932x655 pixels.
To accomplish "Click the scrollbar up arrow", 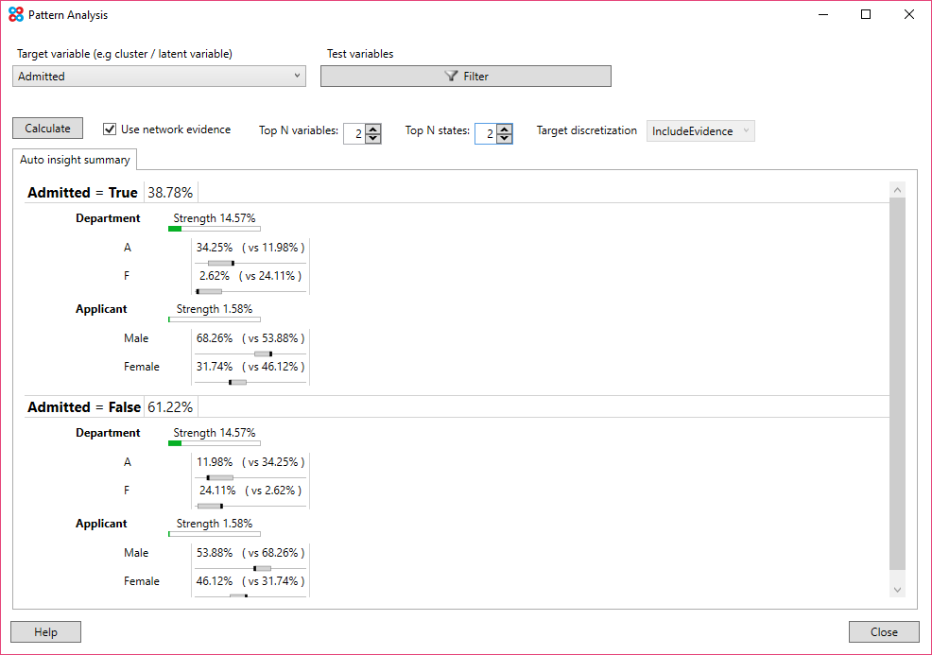I will point(897,188).
